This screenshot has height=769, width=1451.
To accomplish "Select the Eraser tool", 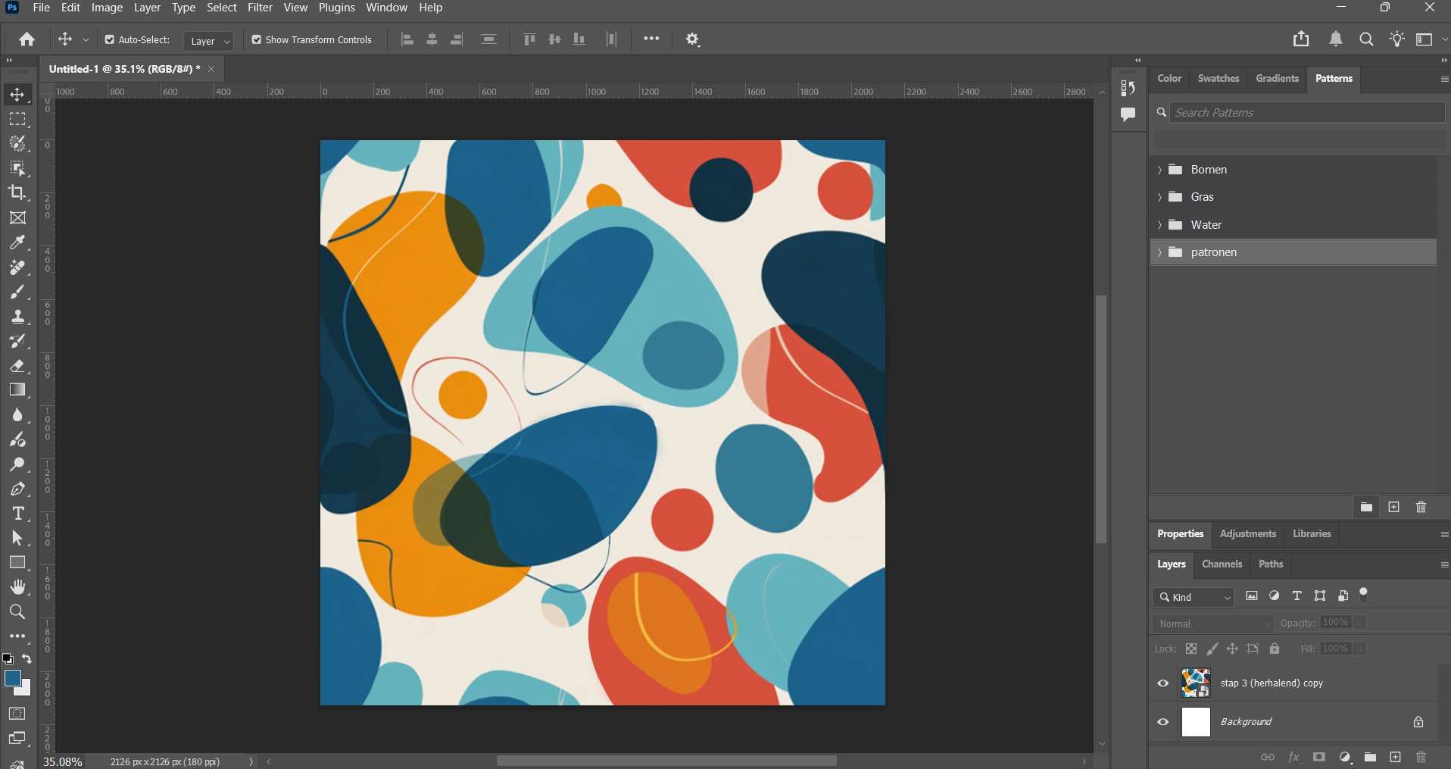I will pyautogui.click(x=17, y=366).
